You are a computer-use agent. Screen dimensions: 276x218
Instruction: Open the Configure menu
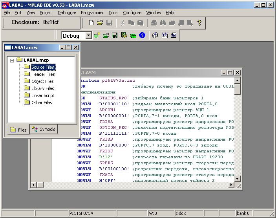[132, 13]
